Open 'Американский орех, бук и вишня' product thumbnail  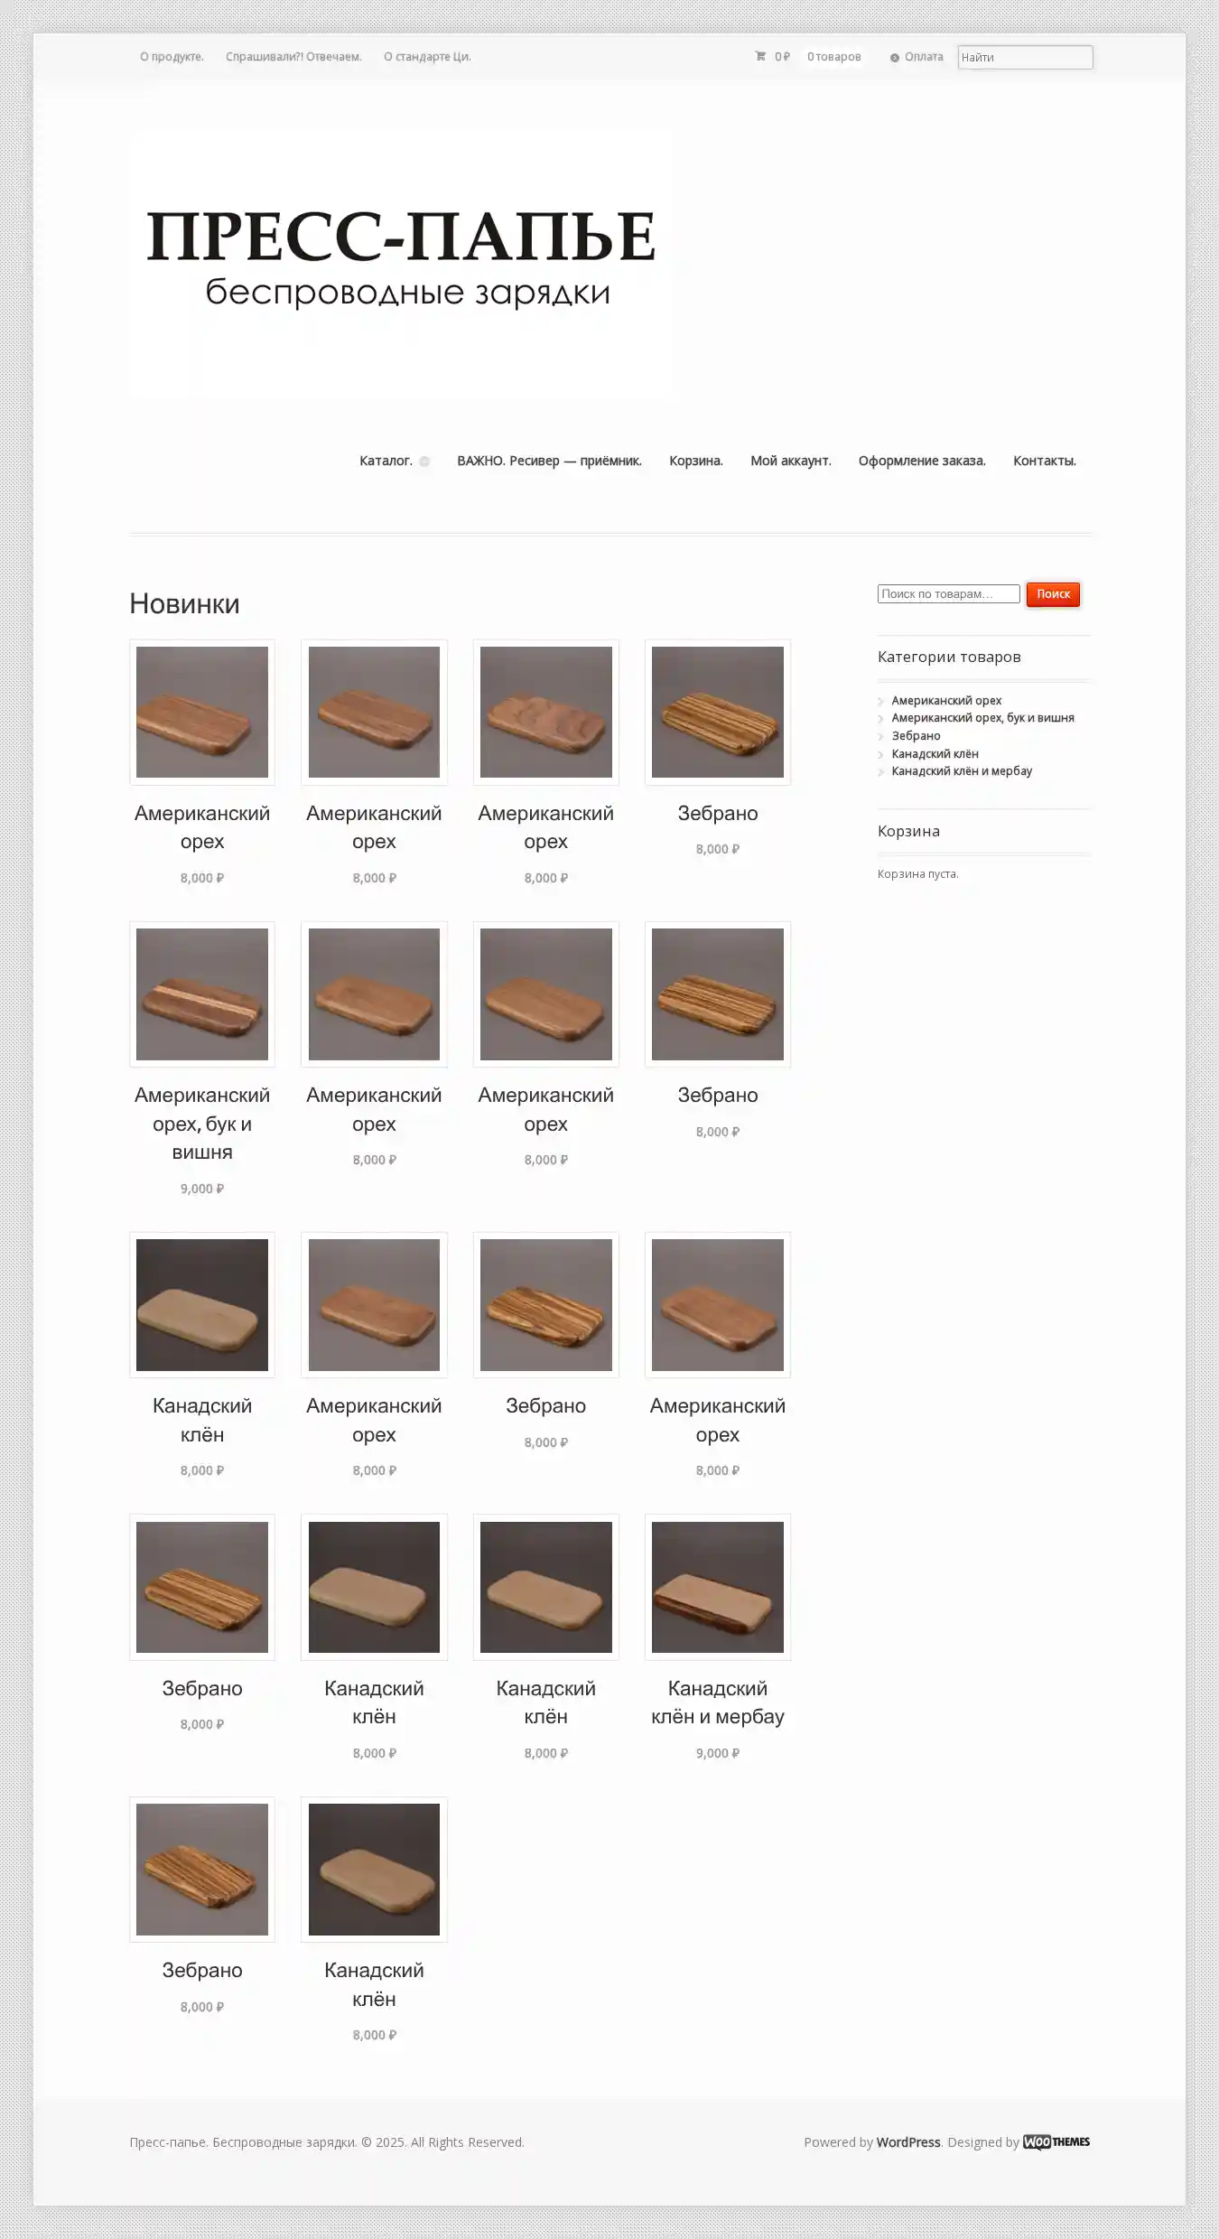[202, 994]
